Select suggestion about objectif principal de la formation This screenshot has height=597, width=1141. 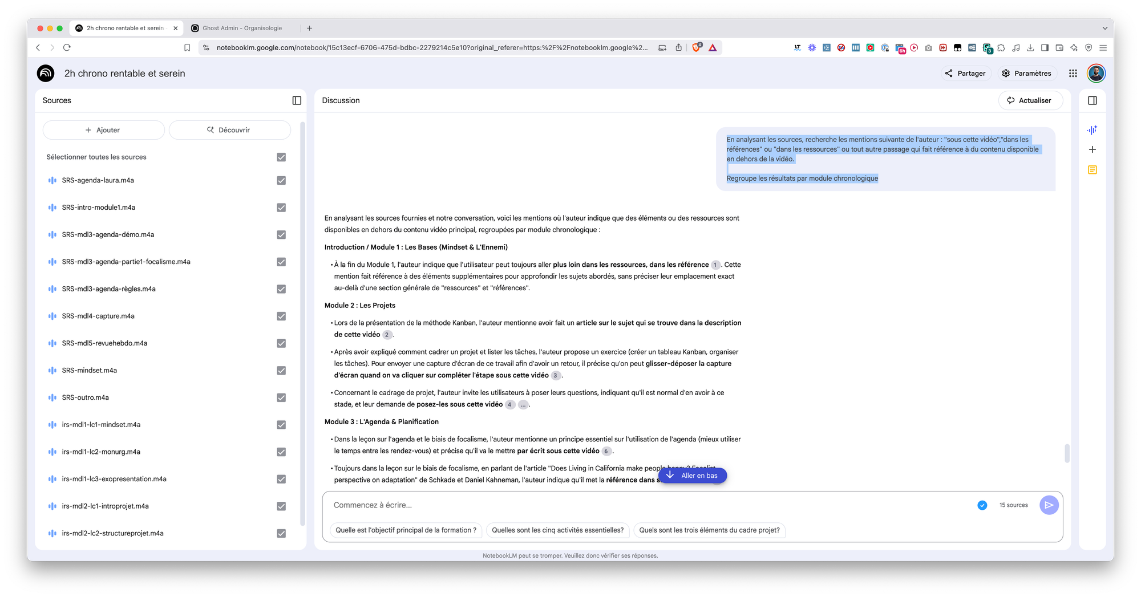[x=406, y=530]
